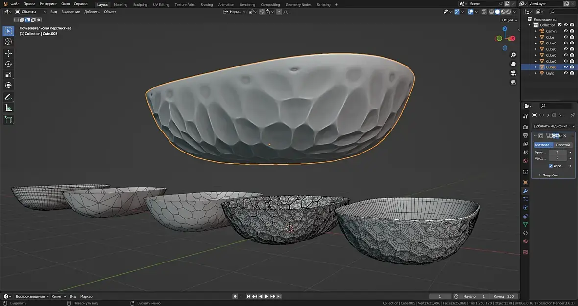578x306 pixels.
Task: Switch viewport to wireframe shading
Action: pos(491,12)
